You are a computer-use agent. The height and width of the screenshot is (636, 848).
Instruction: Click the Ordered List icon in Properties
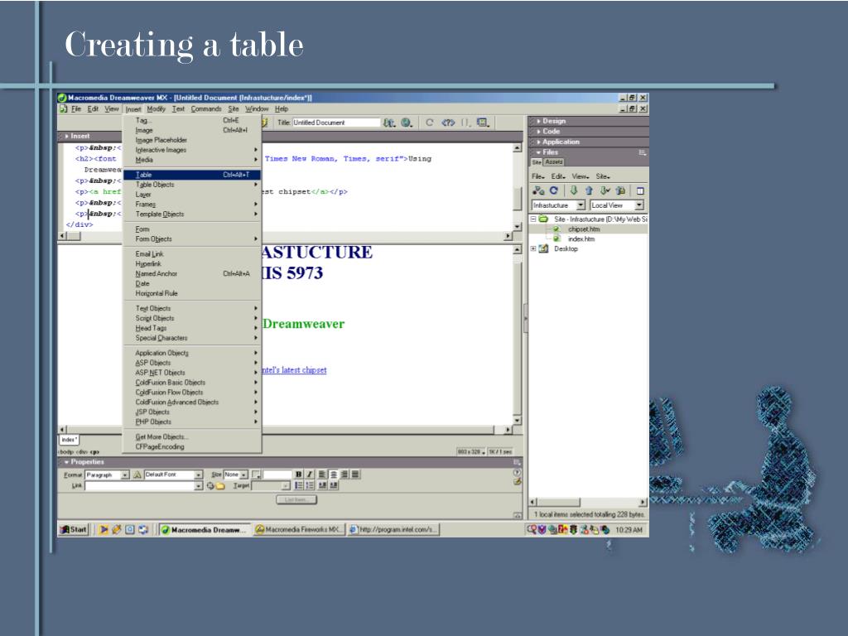tap(310, 485)
